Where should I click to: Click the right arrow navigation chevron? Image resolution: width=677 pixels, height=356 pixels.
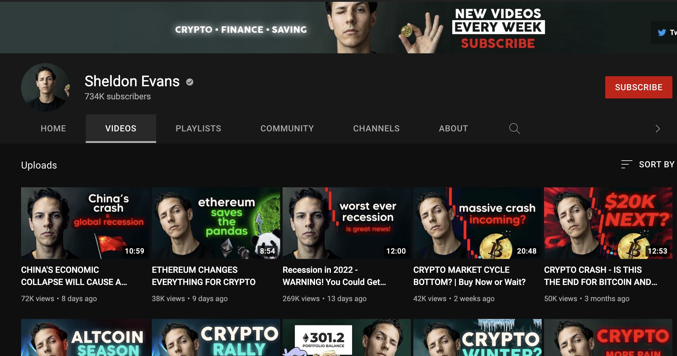click(x=657, y=129)
